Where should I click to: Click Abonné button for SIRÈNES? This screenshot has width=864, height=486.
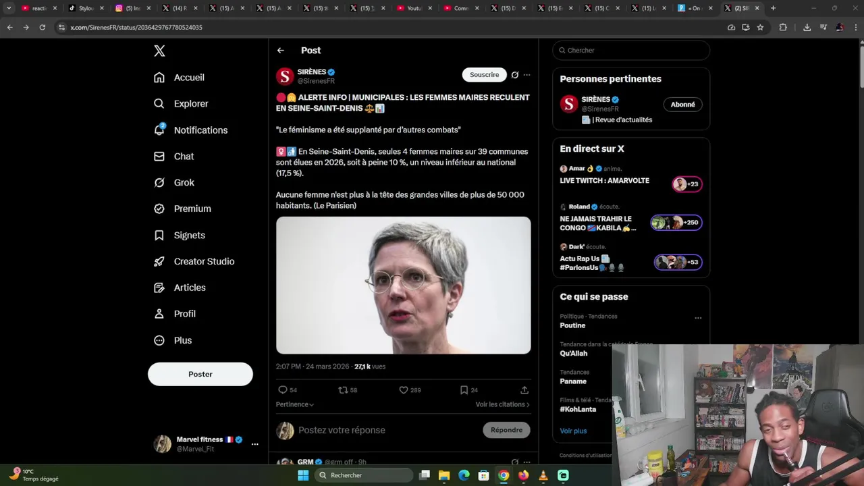point(682,105)
